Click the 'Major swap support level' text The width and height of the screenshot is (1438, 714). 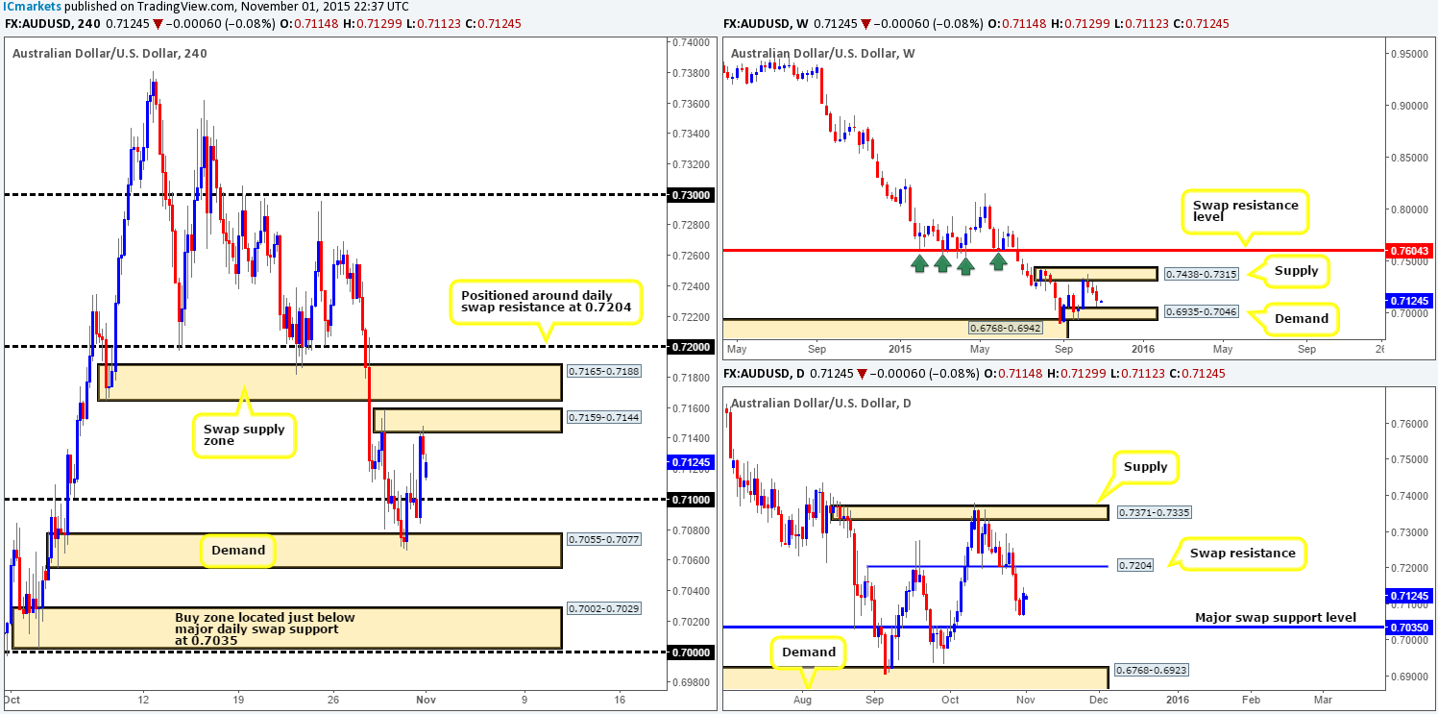(1276, 617)
